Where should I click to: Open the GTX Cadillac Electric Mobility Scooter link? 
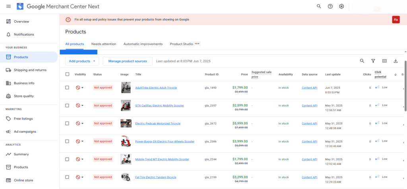(x=160, y=106)
